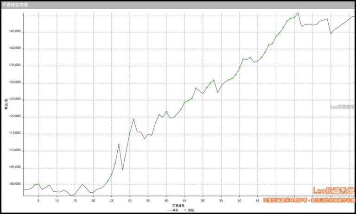Click the gray Leo投資教學 watermark

click(342, 107)
